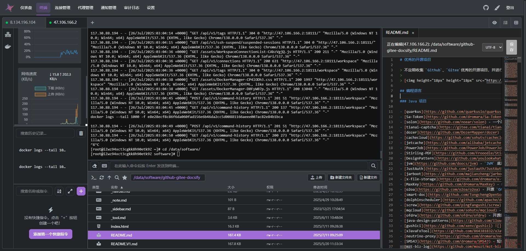Click the 搜索历史记录 search field
Image resolution: width=526 pixels, height=251 pixels.
click(x=45, y=133)
